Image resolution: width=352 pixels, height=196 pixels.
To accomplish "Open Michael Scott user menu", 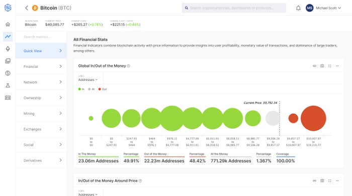I will coord(323,8).
